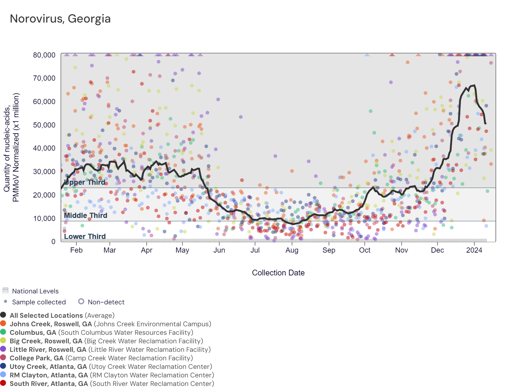Click the yellow-green Big Creek legend dot

coord(3,340)
